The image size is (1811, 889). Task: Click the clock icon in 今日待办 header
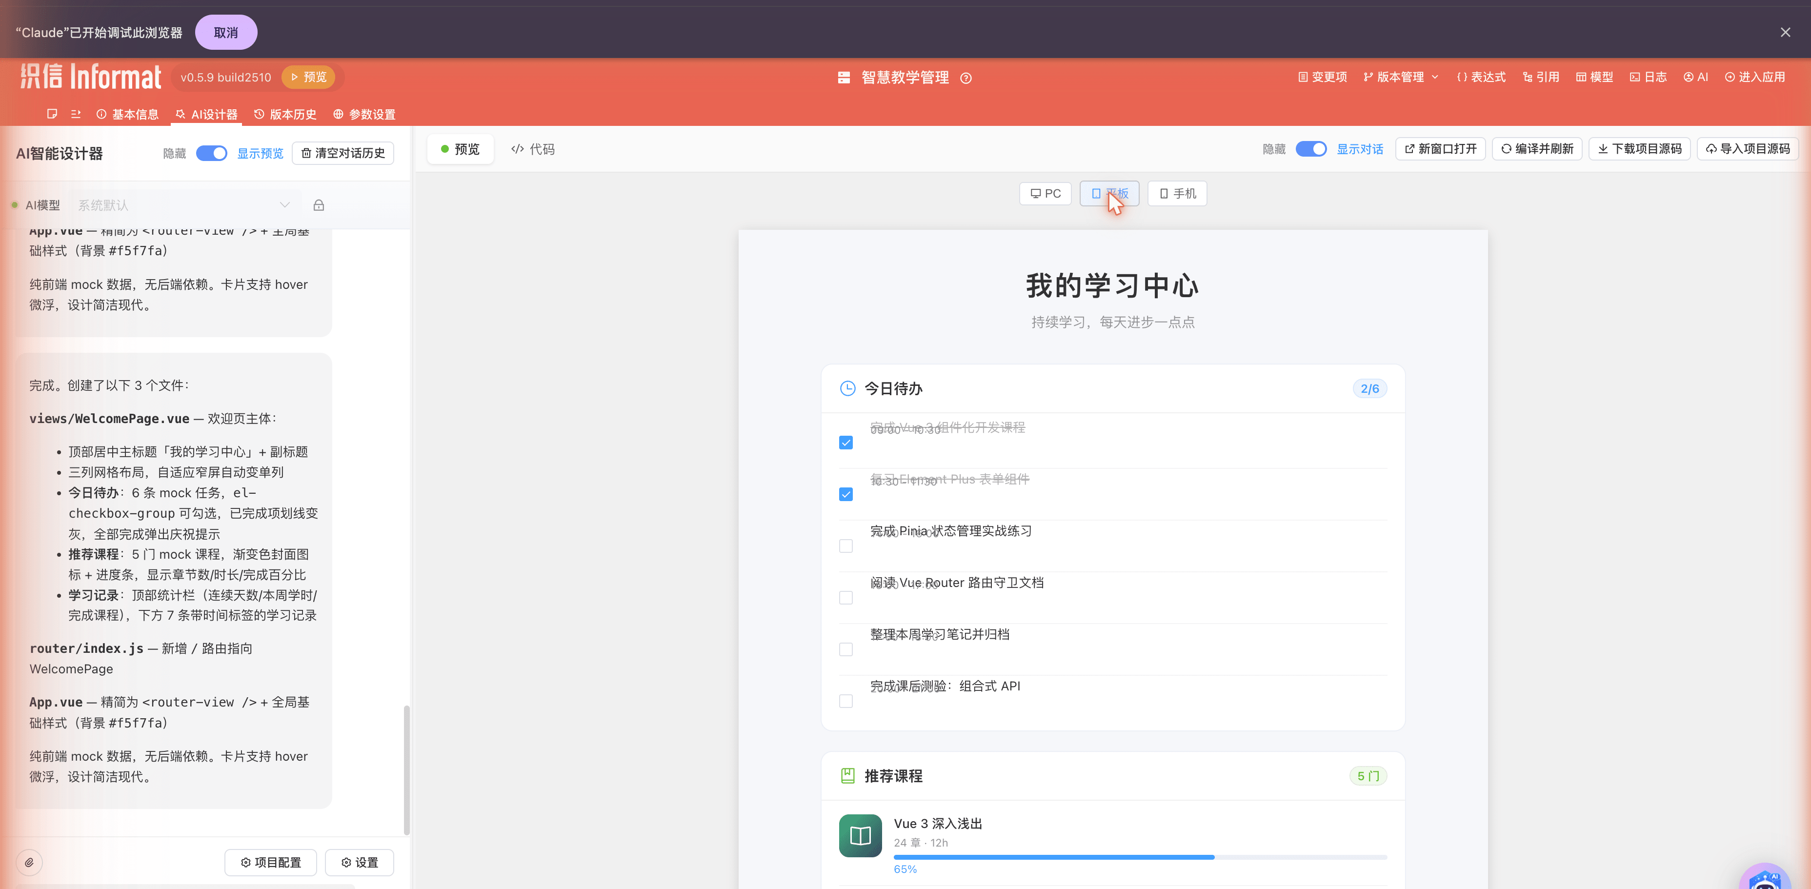coord(848,388)
